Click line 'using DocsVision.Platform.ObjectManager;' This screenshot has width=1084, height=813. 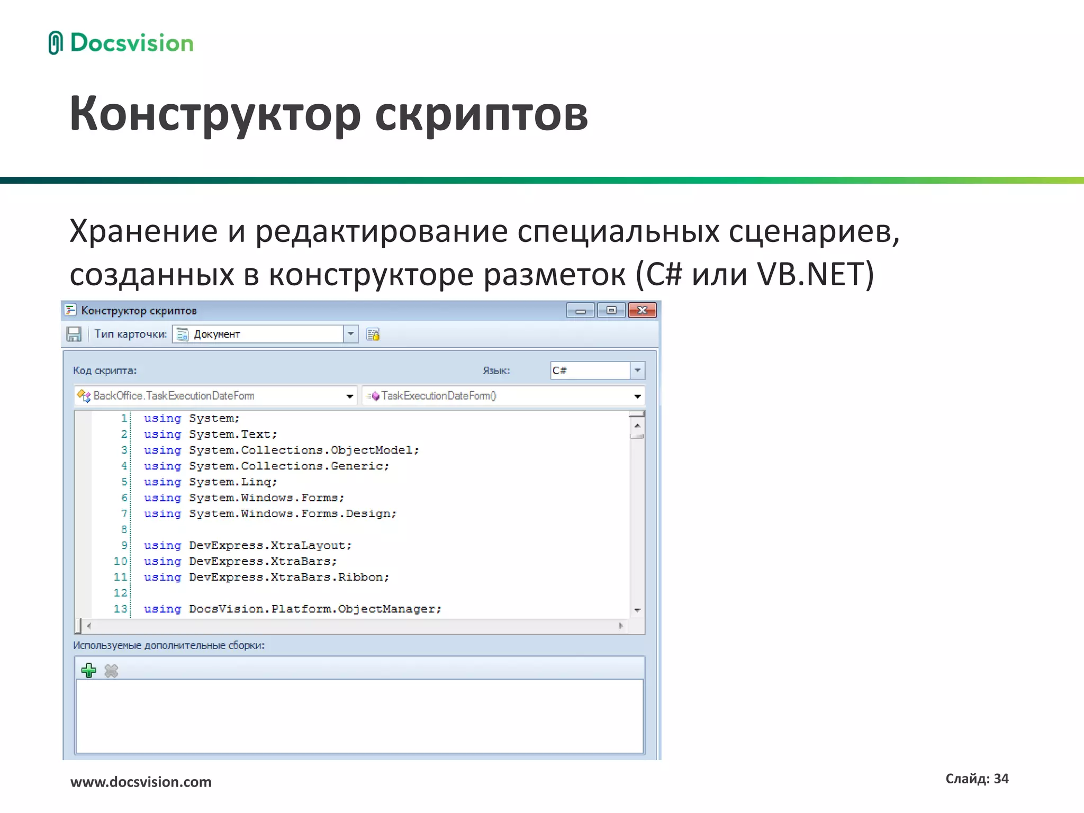(292, 609)
